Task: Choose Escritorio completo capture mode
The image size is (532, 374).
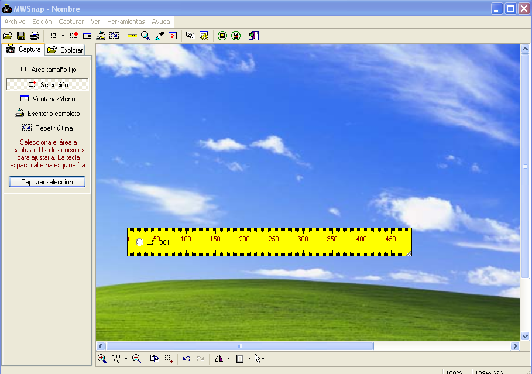Action: coord(47,114)
